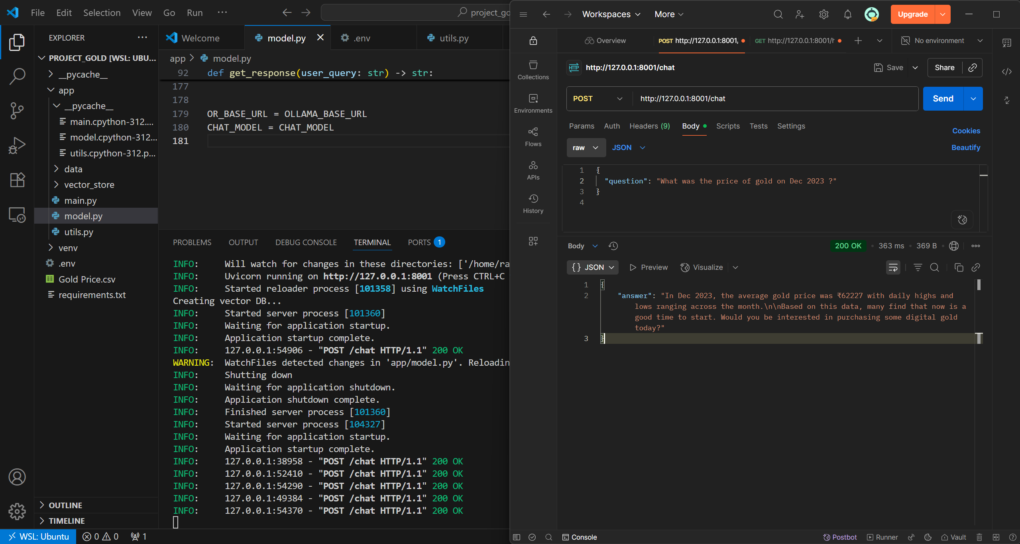
Task: Switch to PROBLEMS panel tab
Action: click(192, 242)
